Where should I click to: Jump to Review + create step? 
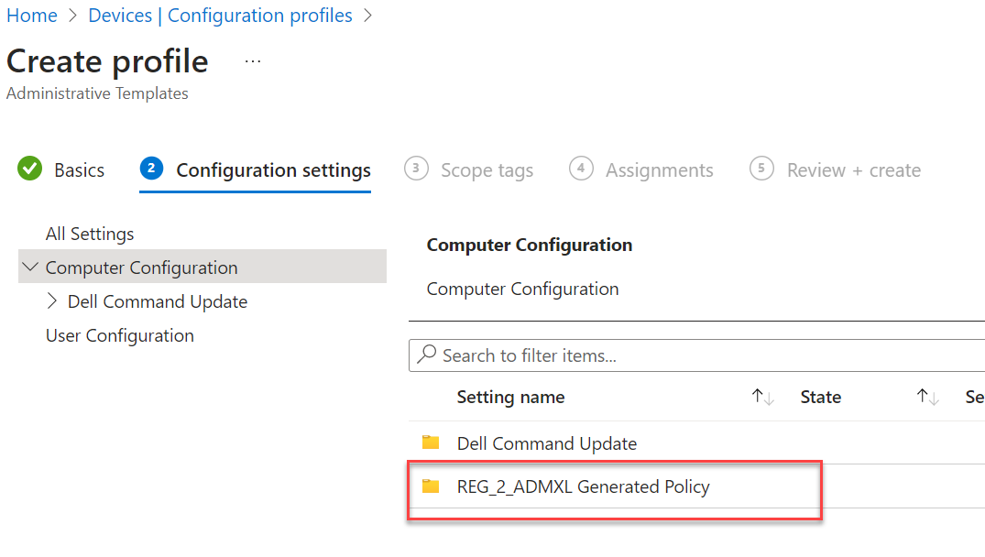[x=854, y=170]
